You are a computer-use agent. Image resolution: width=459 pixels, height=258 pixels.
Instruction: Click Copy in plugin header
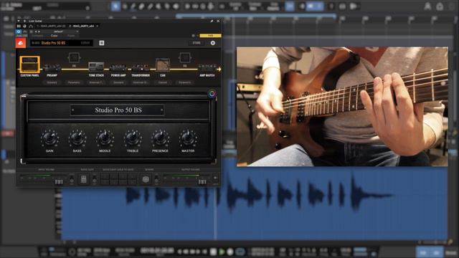click(55, 35)
